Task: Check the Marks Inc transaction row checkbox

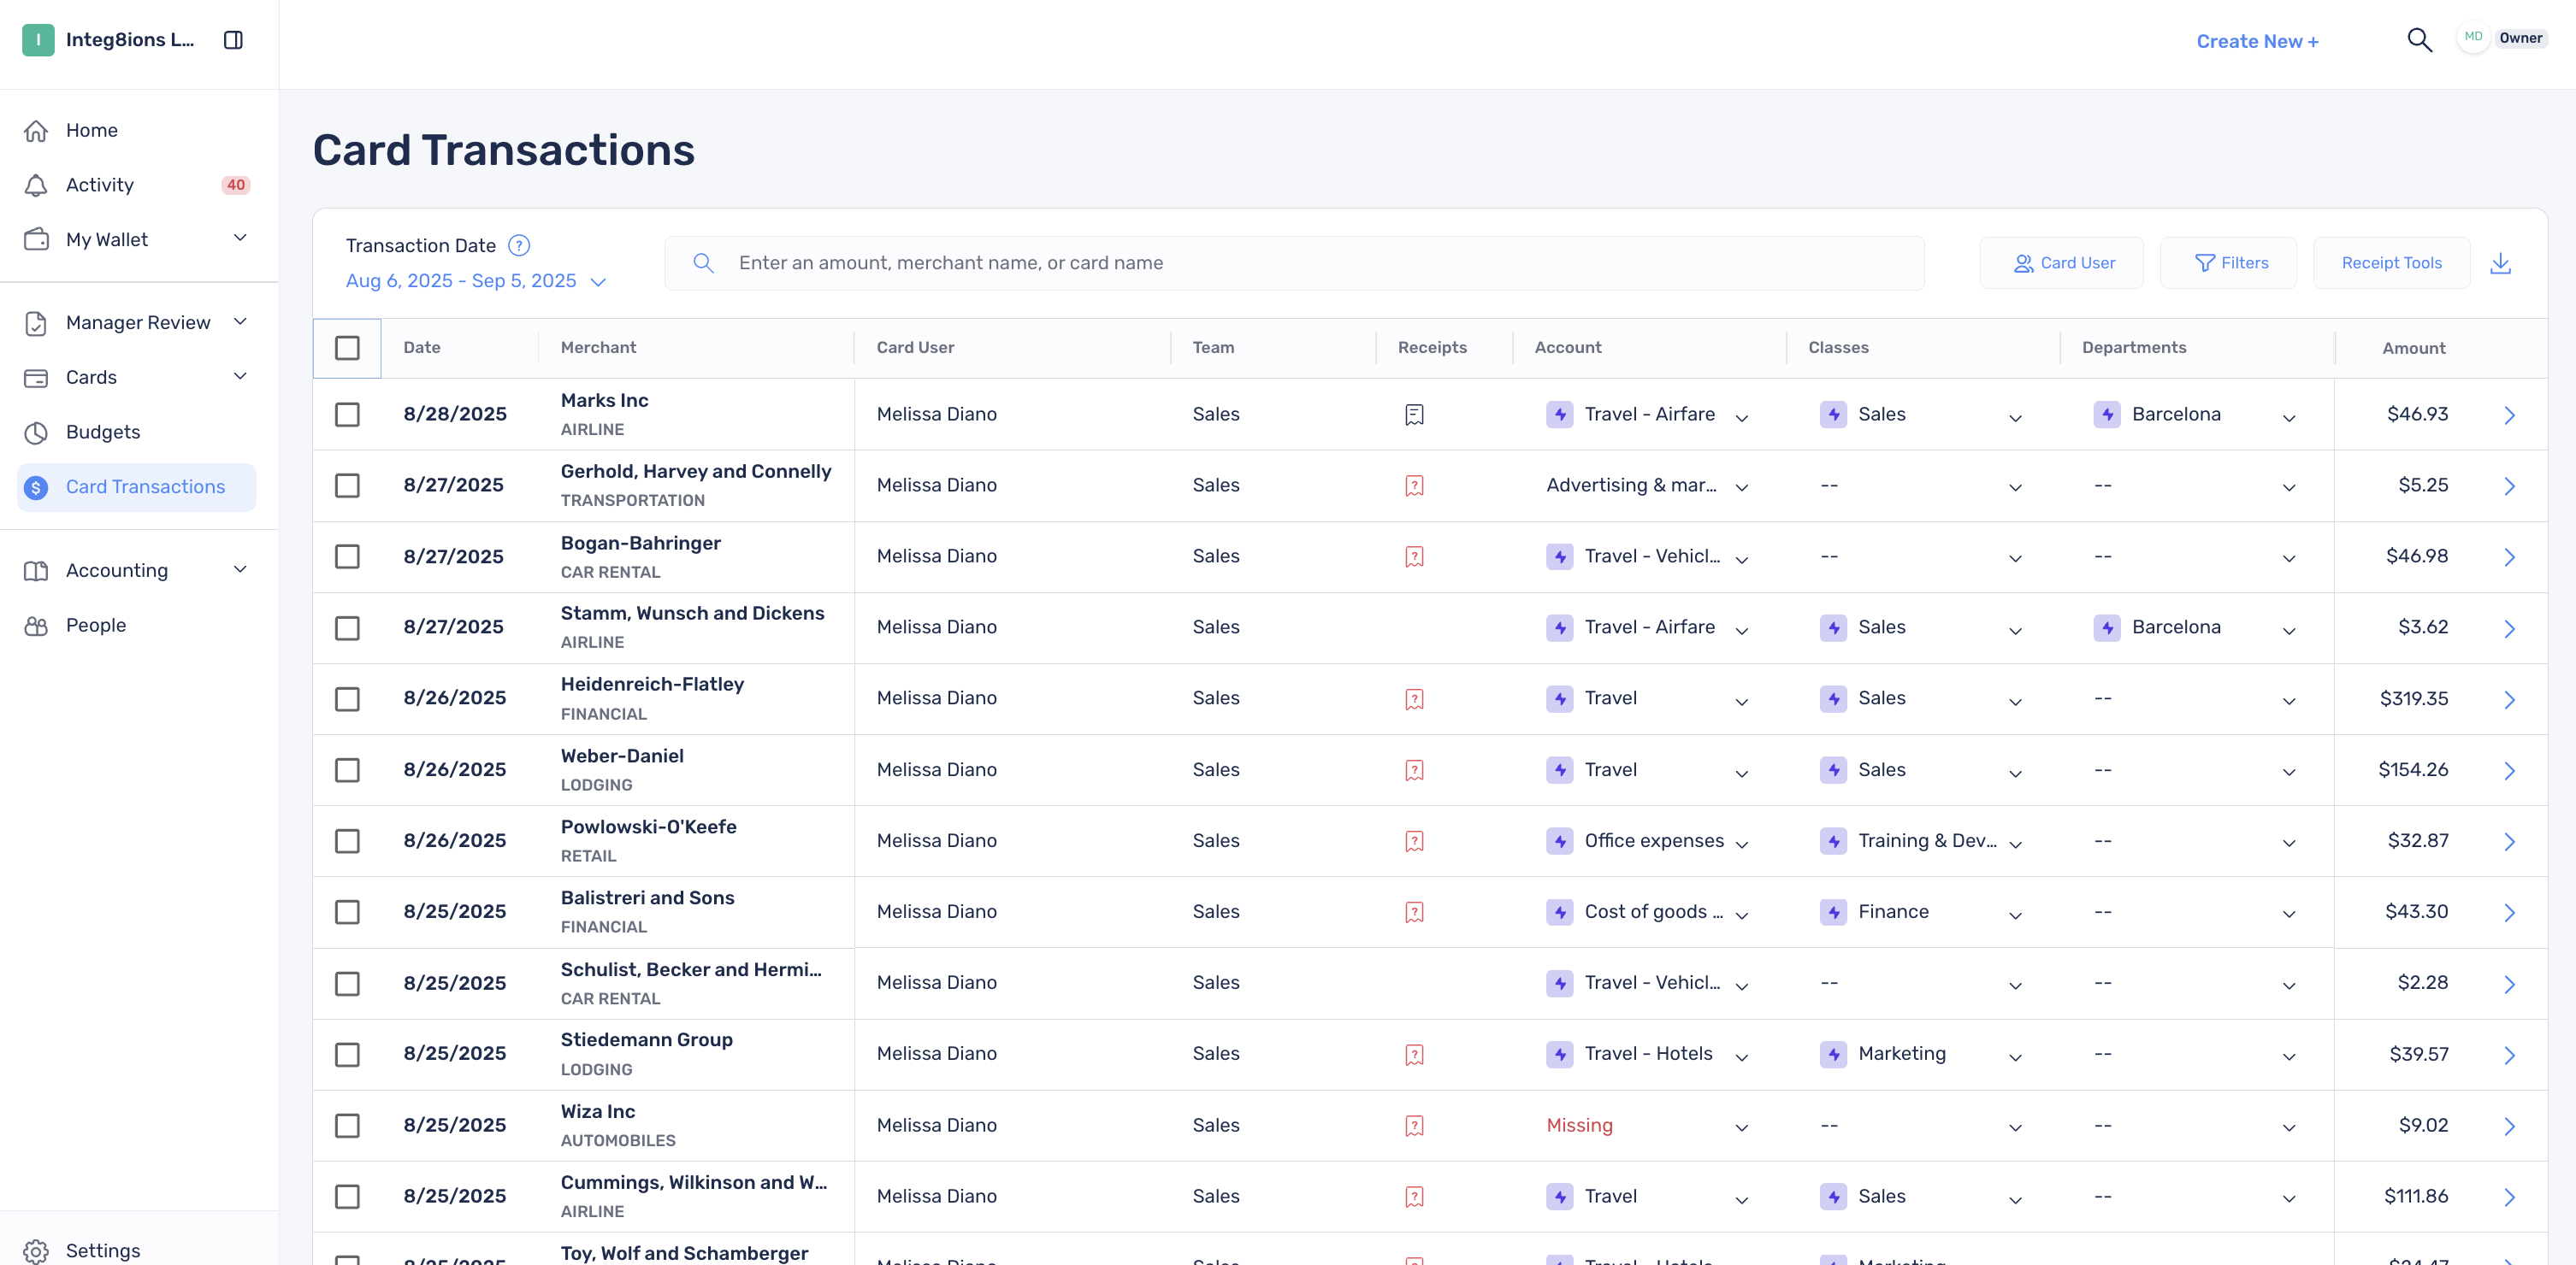Action: pos(347,414)
